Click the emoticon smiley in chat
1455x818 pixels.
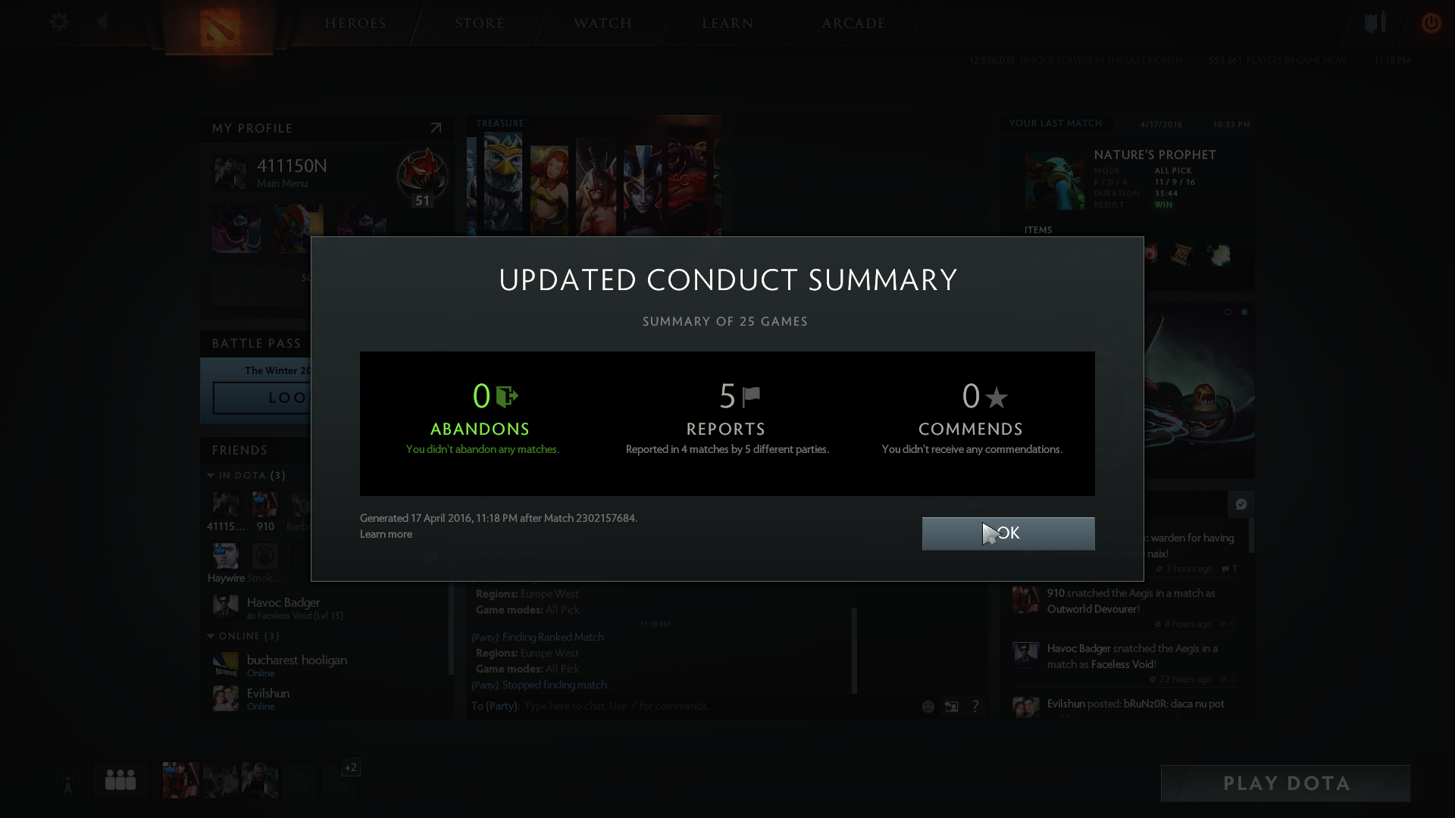tap(928, 706)
